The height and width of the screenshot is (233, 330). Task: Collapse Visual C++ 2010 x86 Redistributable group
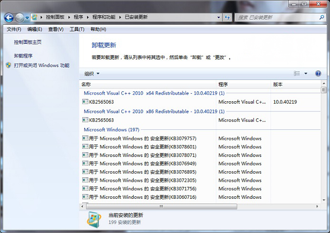[x=154, y=111]
